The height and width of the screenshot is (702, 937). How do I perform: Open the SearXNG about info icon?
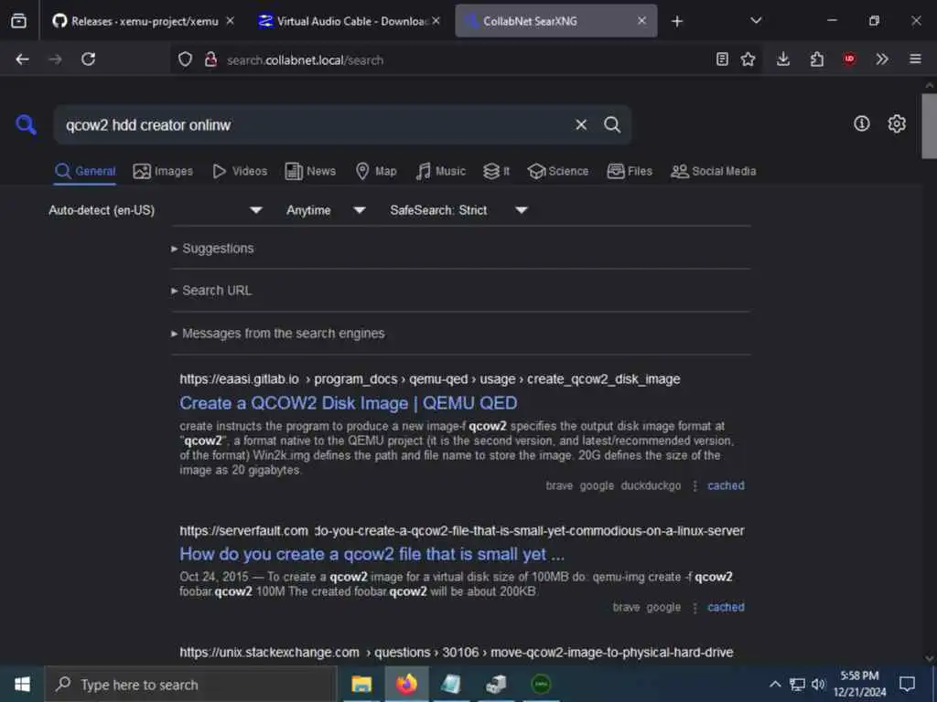(x=862, y=123)
